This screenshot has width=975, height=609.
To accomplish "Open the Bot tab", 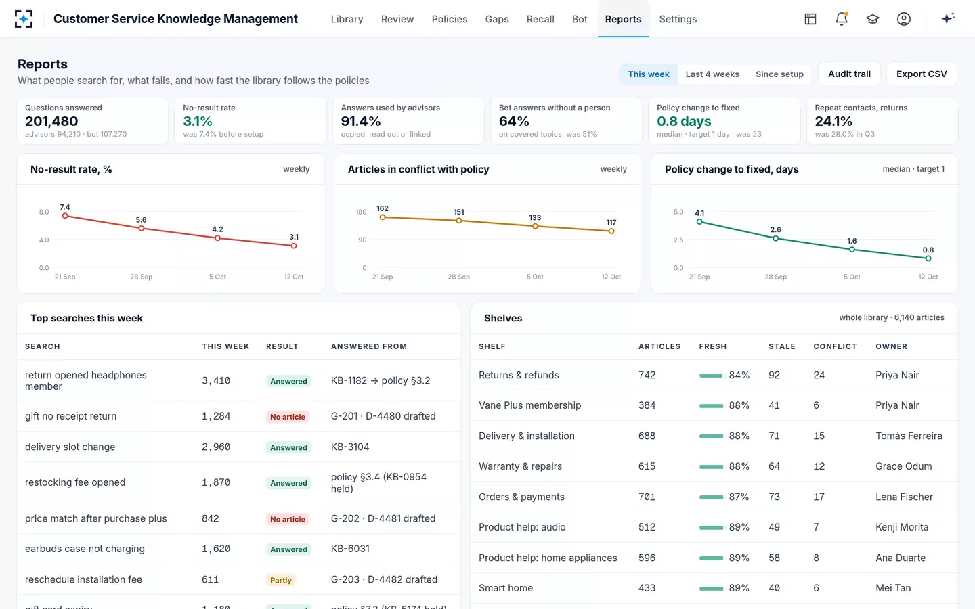I will [580, 19].
